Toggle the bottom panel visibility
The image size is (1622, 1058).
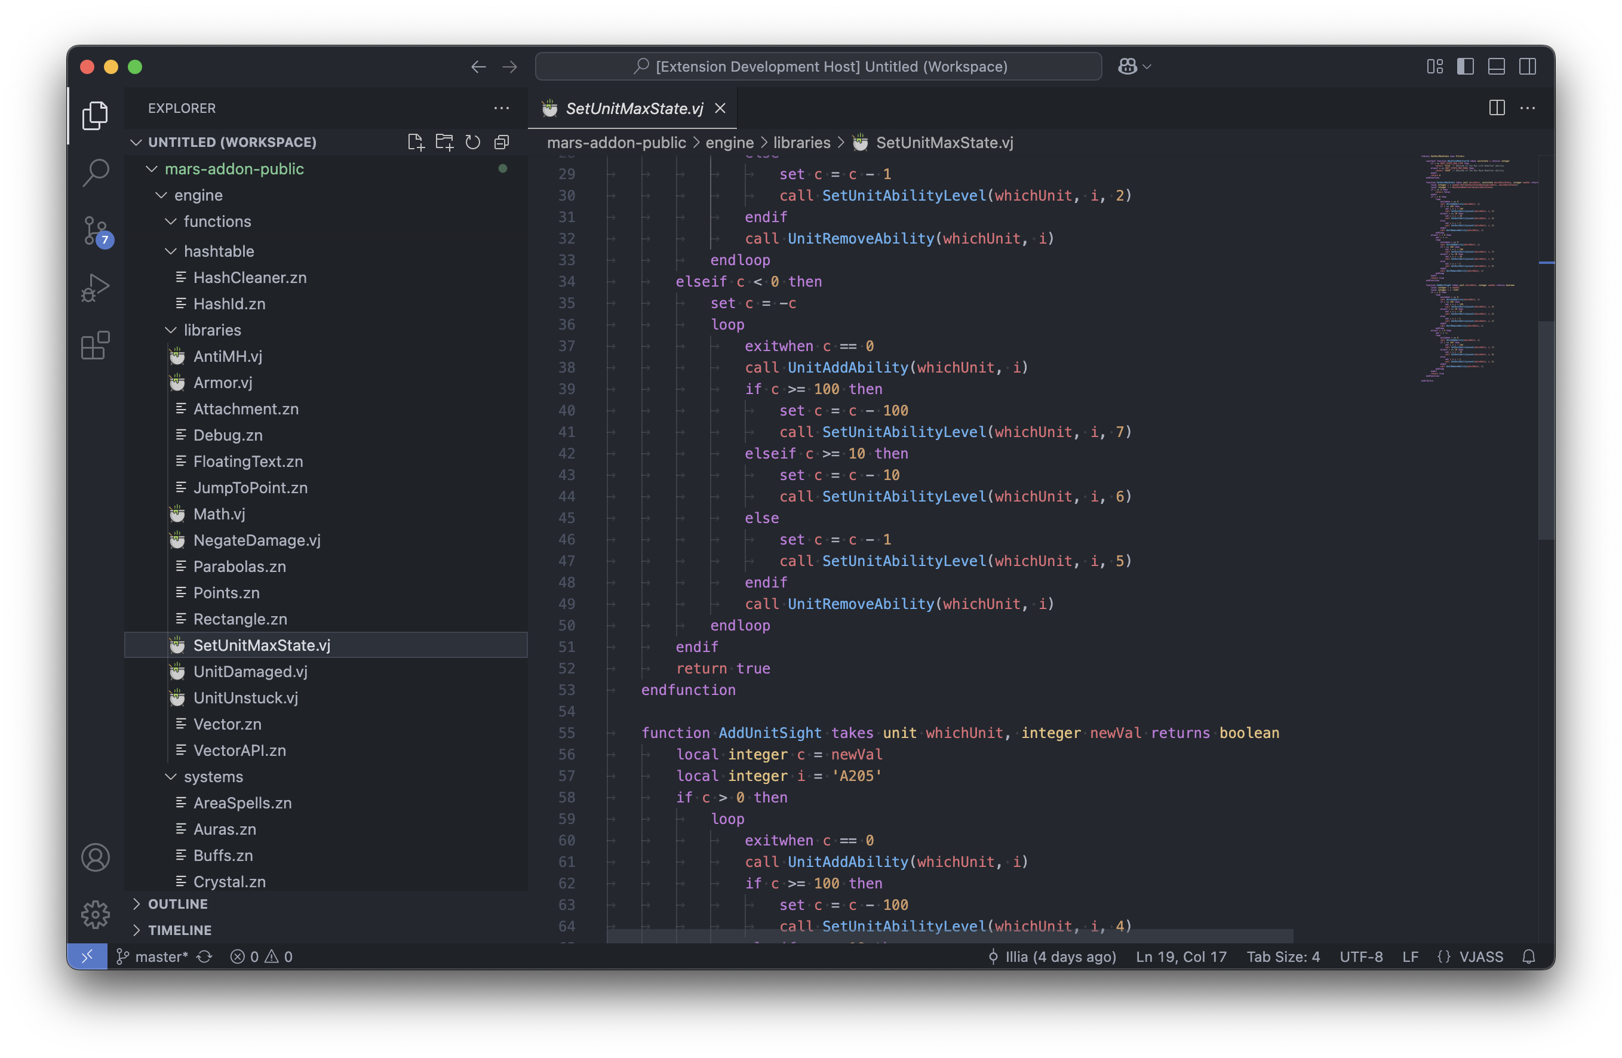tap(1497, 66)
